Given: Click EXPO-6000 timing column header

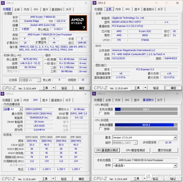Looking at the screenshot, I should [x=32, y=137].
